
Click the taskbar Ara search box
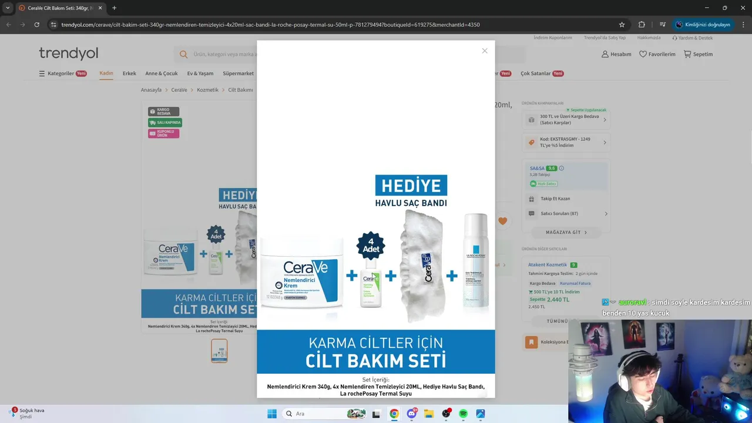(324, 414)
